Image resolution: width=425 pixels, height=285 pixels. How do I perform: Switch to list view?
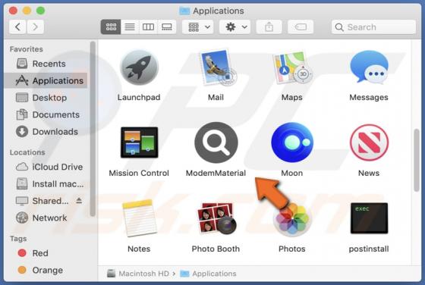pos(130,27)
